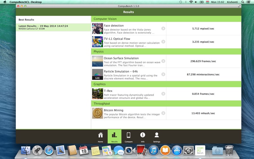Click the 87.298 minteractions/sec result

pos(203,74)
